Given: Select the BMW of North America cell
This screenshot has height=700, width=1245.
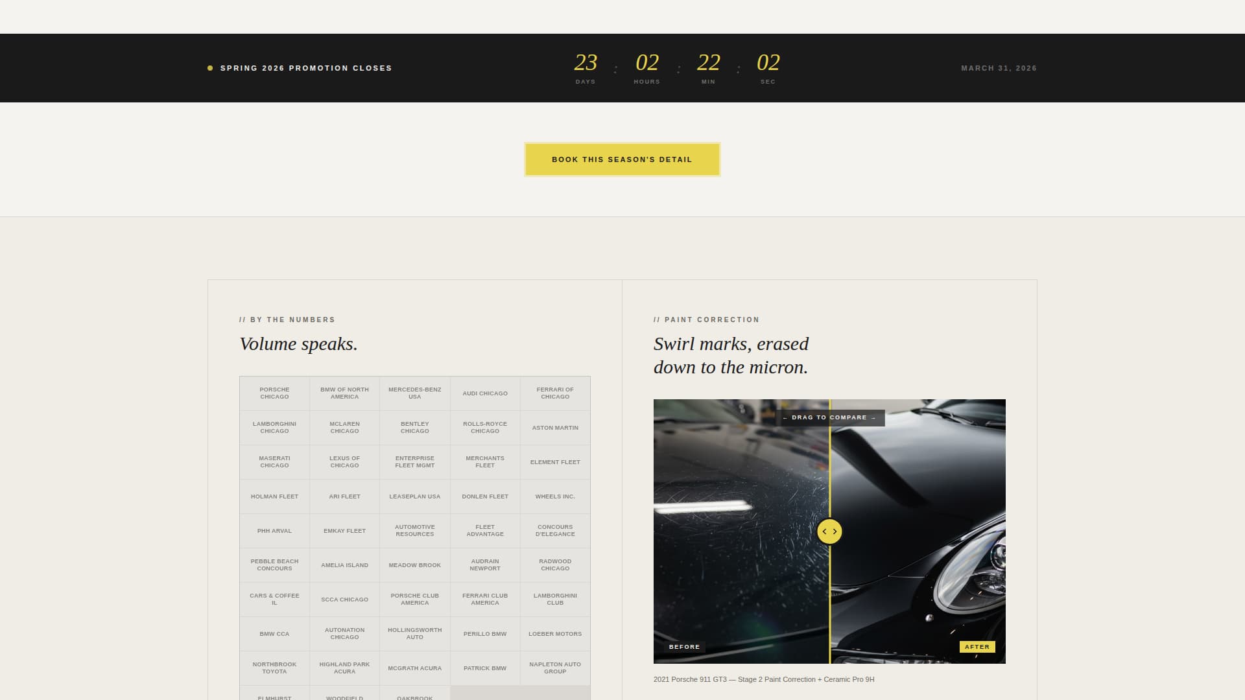Looking at the screenshot, I should pyautogui.click(x=344, y=393).
